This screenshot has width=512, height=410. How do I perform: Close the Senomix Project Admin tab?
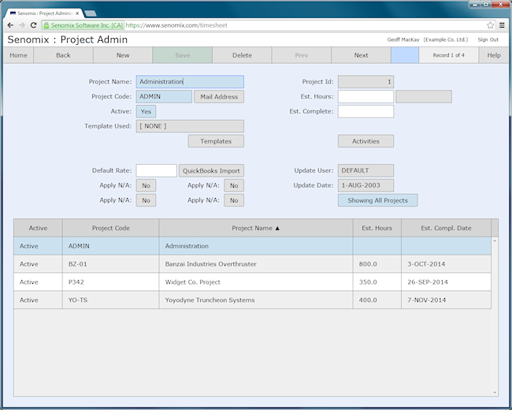77,13
